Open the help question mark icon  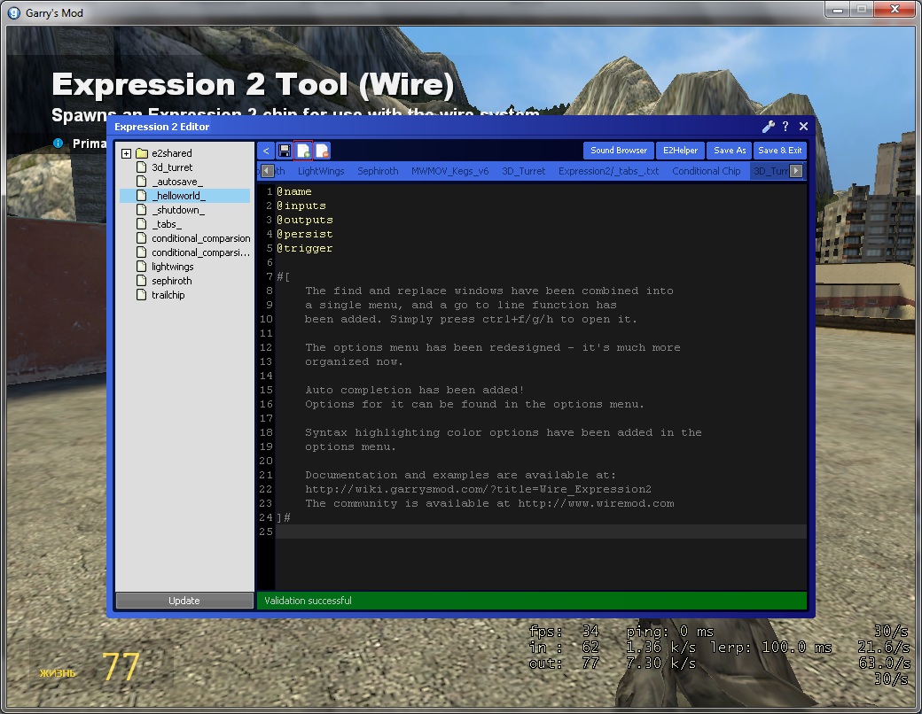tap(785, 127)
